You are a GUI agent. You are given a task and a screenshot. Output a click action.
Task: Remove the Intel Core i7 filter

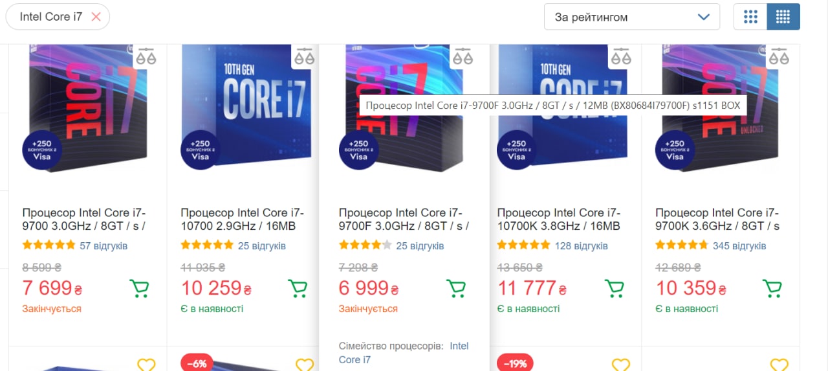pyautogui.click(x=96, y=17)
